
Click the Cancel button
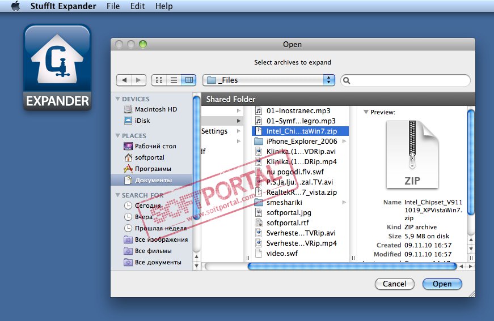pyautogui.click(x=394, y=284)
